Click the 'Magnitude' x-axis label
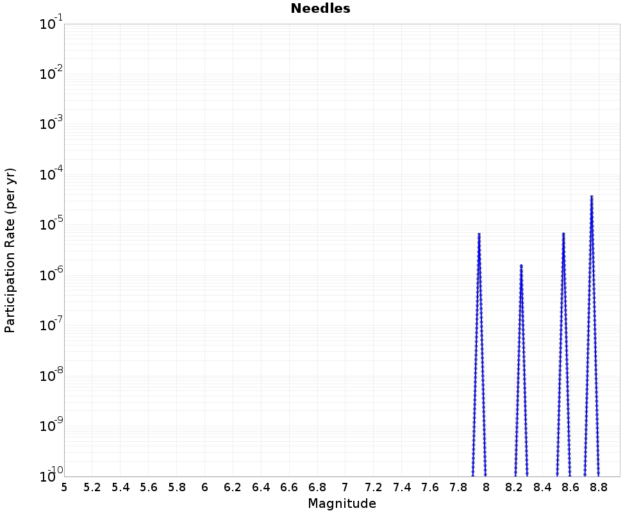 click(342, 503)
